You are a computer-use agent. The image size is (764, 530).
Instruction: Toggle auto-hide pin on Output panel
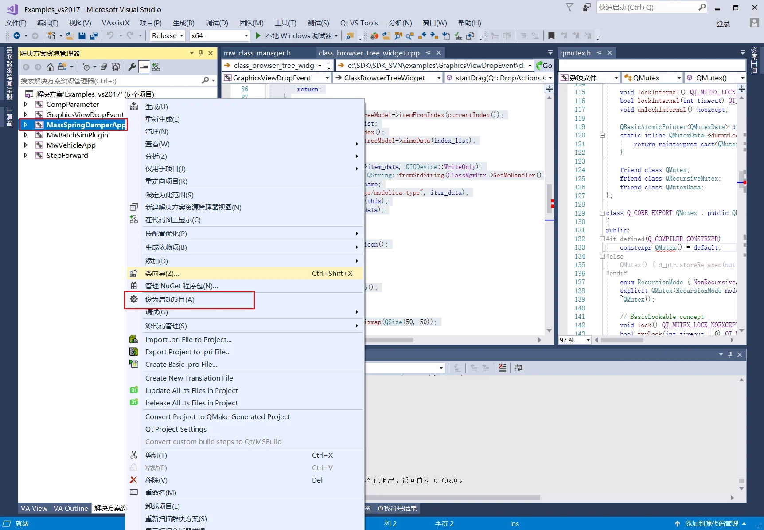(730, 355)
